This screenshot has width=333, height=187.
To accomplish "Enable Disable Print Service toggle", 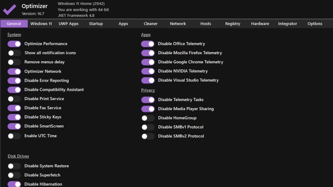I will point(14,99).
